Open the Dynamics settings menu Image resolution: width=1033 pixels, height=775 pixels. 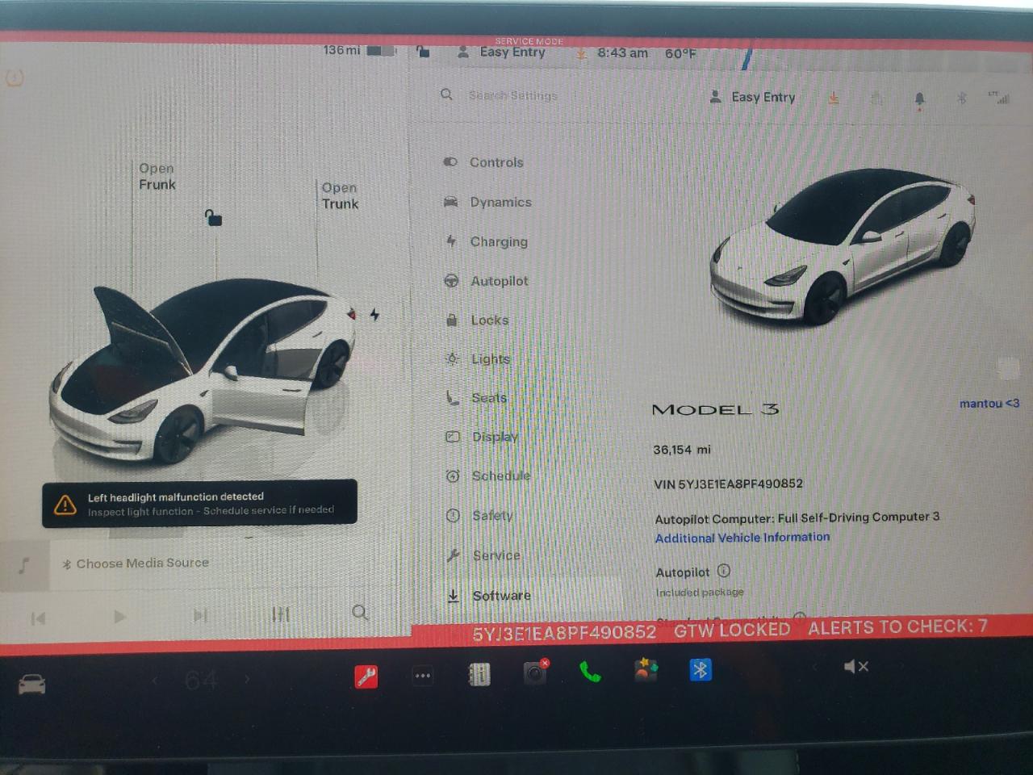[487, 202]
